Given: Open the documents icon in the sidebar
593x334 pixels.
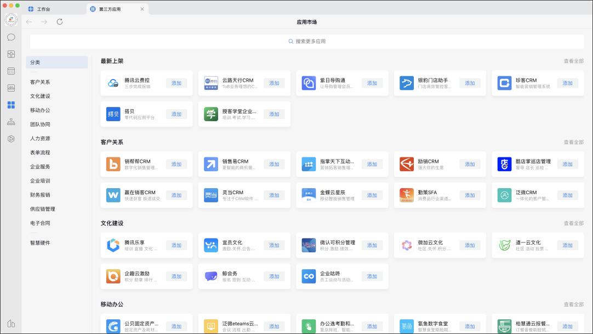Looking at the screenshot, I should tap(11, 54).
